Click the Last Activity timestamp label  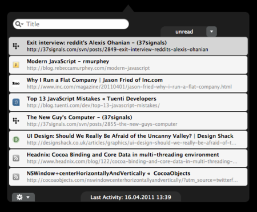click(x=131, y=197)
